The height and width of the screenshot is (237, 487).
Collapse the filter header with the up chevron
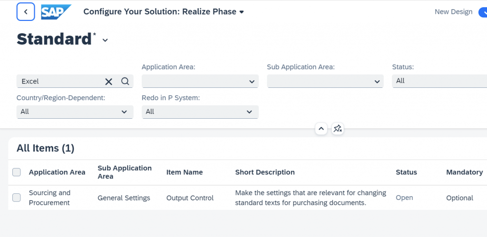click(x=321, y=128)
